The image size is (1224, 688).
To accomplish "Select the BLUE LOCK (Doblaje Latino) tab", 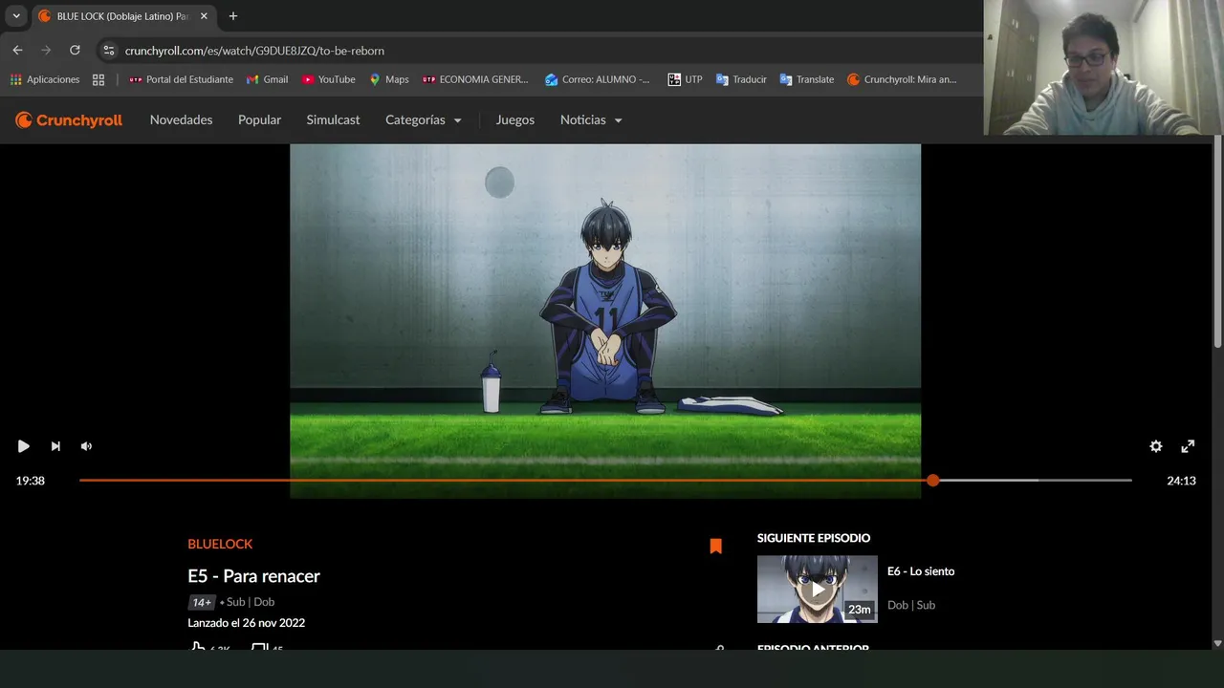I will [122, 16].
